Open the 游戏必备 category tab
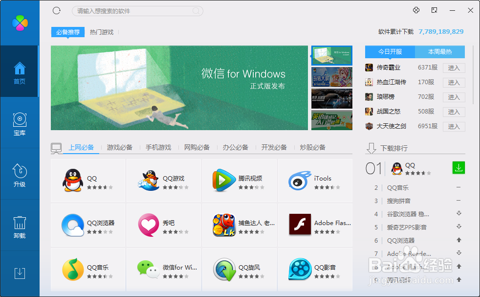The width and height of the screenshot is (480, 297). (x=120, y=147)
